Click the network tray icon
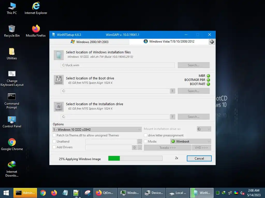The image size is (265, 198). (x=230, y=193)
